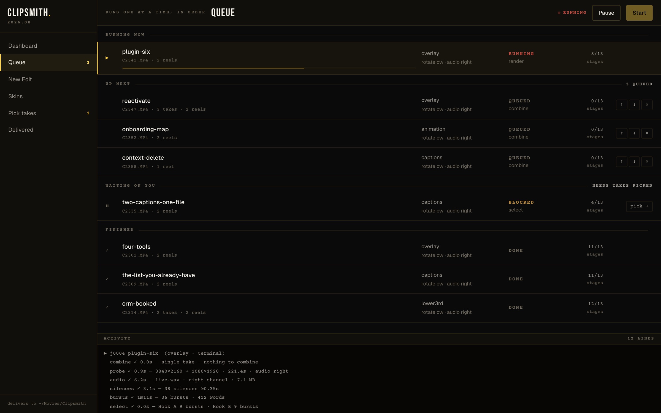Move reactivate job down in queue
Screen dimensions: 661x413
(x=634, y=105)
